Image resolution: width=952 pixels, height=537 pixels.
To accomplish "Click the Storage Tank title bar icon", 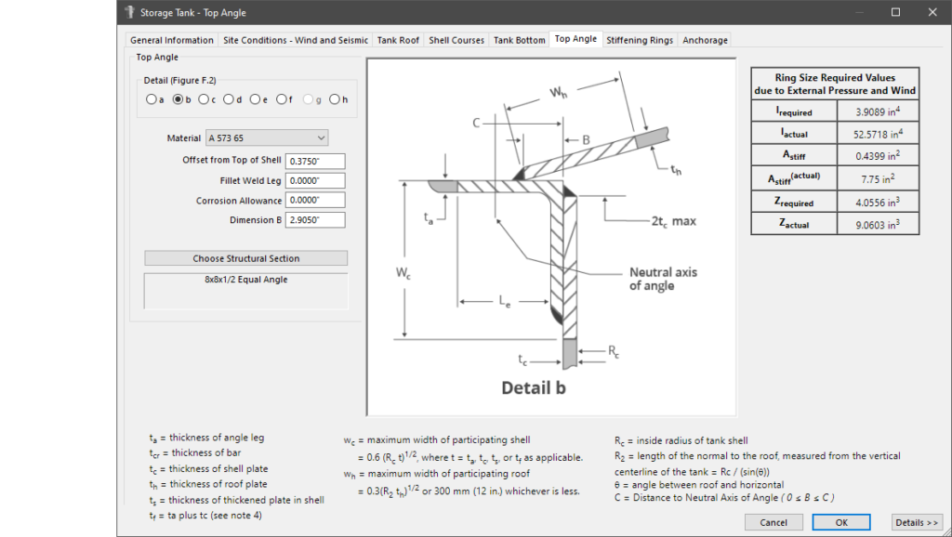I will pos(128,12).
